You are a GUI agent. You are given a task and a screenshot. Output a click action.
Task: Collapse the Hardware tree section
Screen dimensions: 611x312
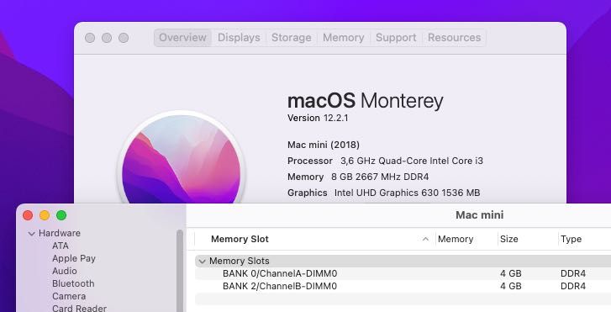32,234
